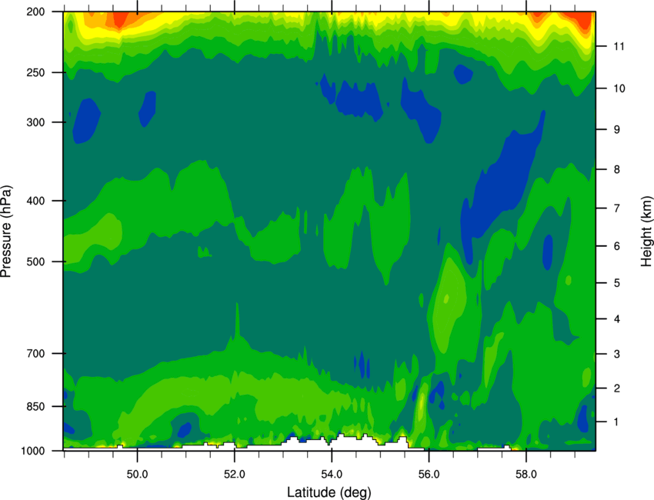This screenshot has width=654, height=500.
Task: Select the Latitude (deg) axis title
Action: point(329,492)
